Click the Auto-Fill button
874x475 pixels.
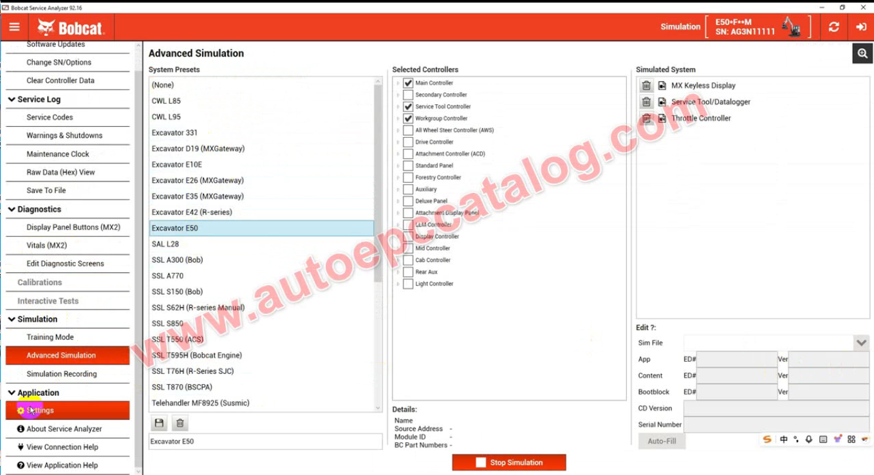(x=662, y=442)
